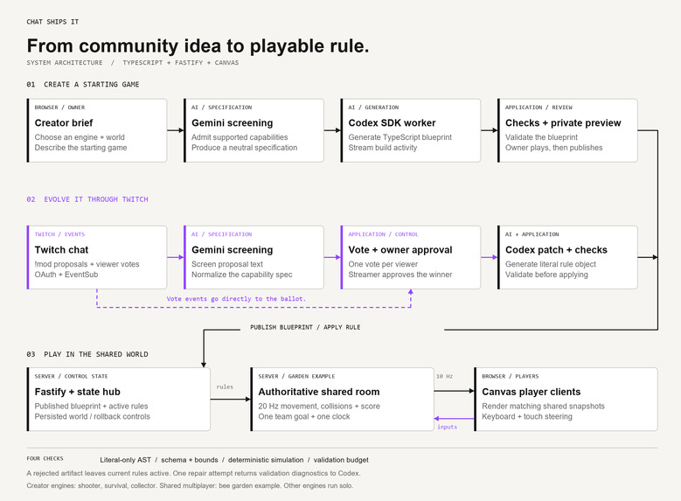Viewport: 681px width, 501px height.
Task: Click the Authoritative shared room box
Action: coord(342,400)
